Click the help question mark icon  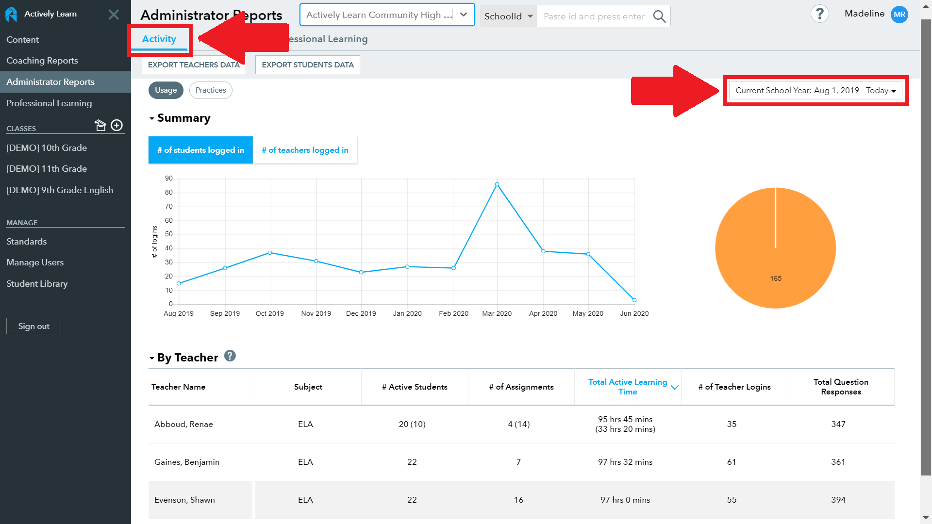point(820,14)
